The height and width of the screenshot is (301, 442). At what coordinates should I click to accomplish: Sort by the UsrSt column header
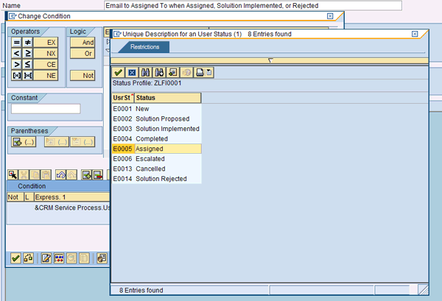click(x=122, y=98)
